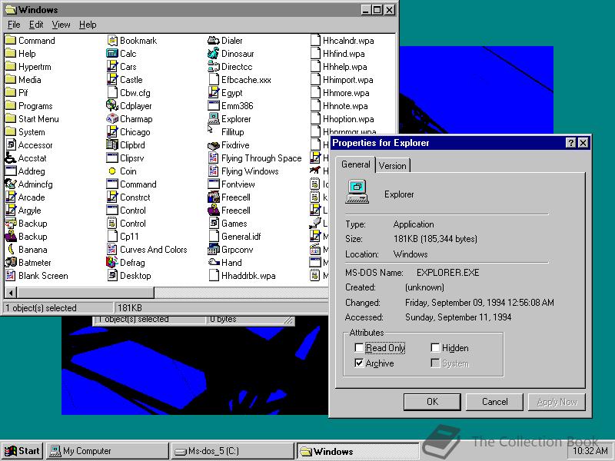Viewport: 615px width, 461px height.
Task: Open the Edit menu
Action: (x=36, y=25)
